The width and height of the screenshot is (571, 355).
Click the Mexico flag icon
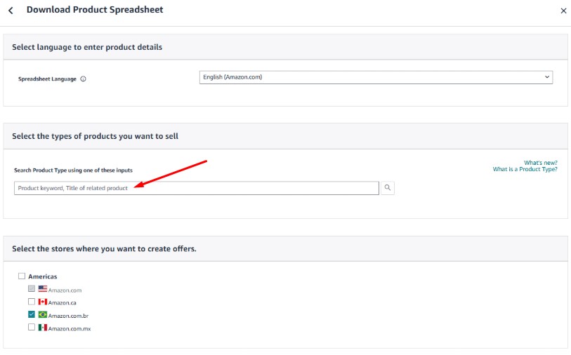(x=43, y=328)
